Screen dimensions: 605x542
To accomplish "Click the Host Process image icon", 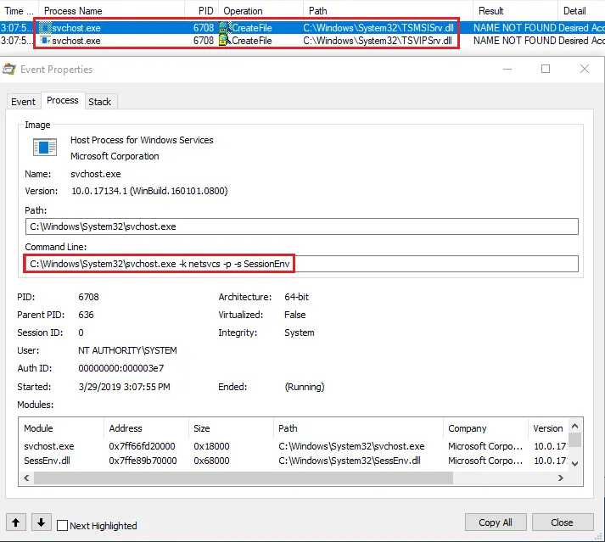I will tap(44, 148).
